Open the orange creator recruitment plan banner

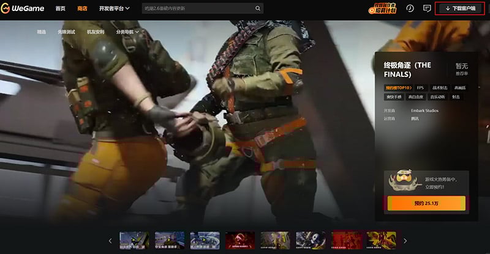pyautogui.click(x=382, y=9)
